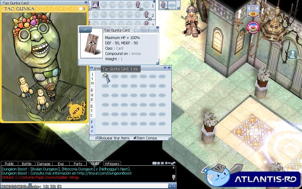Open the Public chat tab
This screenshot has width=302, height=189.
click(9, 164)
